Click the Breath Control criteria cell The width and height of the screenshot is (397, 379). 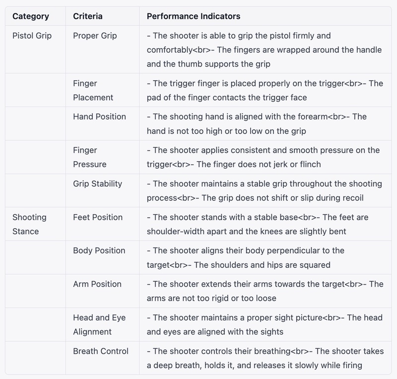[100, 351]
